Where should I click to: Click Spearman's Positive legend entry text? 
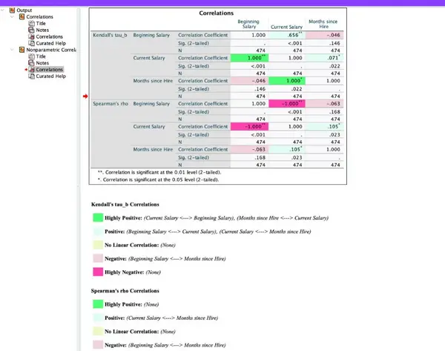pos(161,318)
